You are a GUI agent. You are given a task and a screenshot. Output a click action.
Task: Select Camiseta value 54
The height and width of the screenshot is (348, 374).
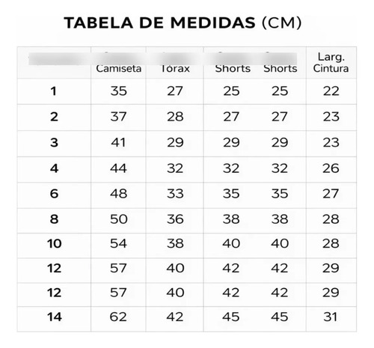118,243
